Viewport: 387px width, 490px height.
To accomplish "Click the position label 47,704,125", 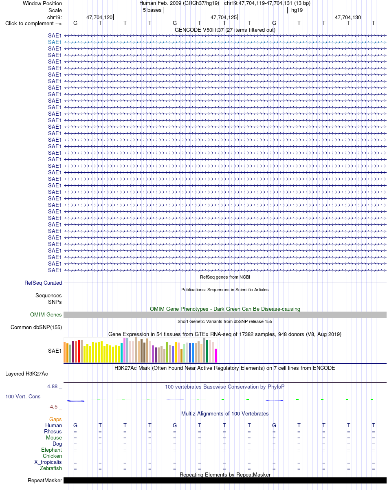I will pos(223,17).
